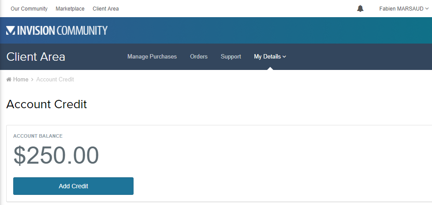The width and height of the screenshot is (432, 205).
Task: Click Client Area in the top bar
Action: [106, 9]
